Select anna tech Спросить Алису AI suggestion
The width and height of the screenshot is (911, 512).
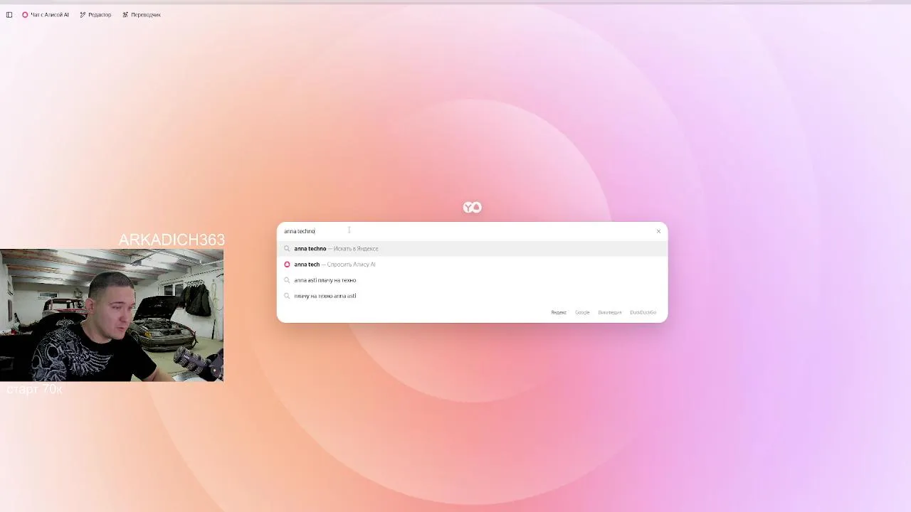[x=472, y=265]
